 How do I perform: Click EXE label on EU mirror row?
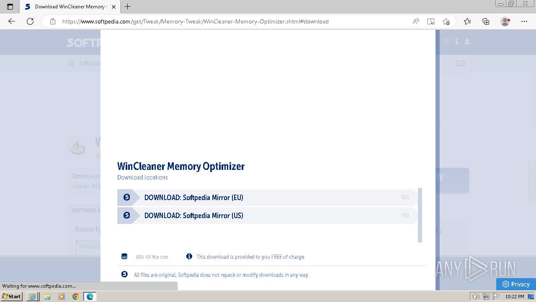pyautogui.click(x=405, y=197)
